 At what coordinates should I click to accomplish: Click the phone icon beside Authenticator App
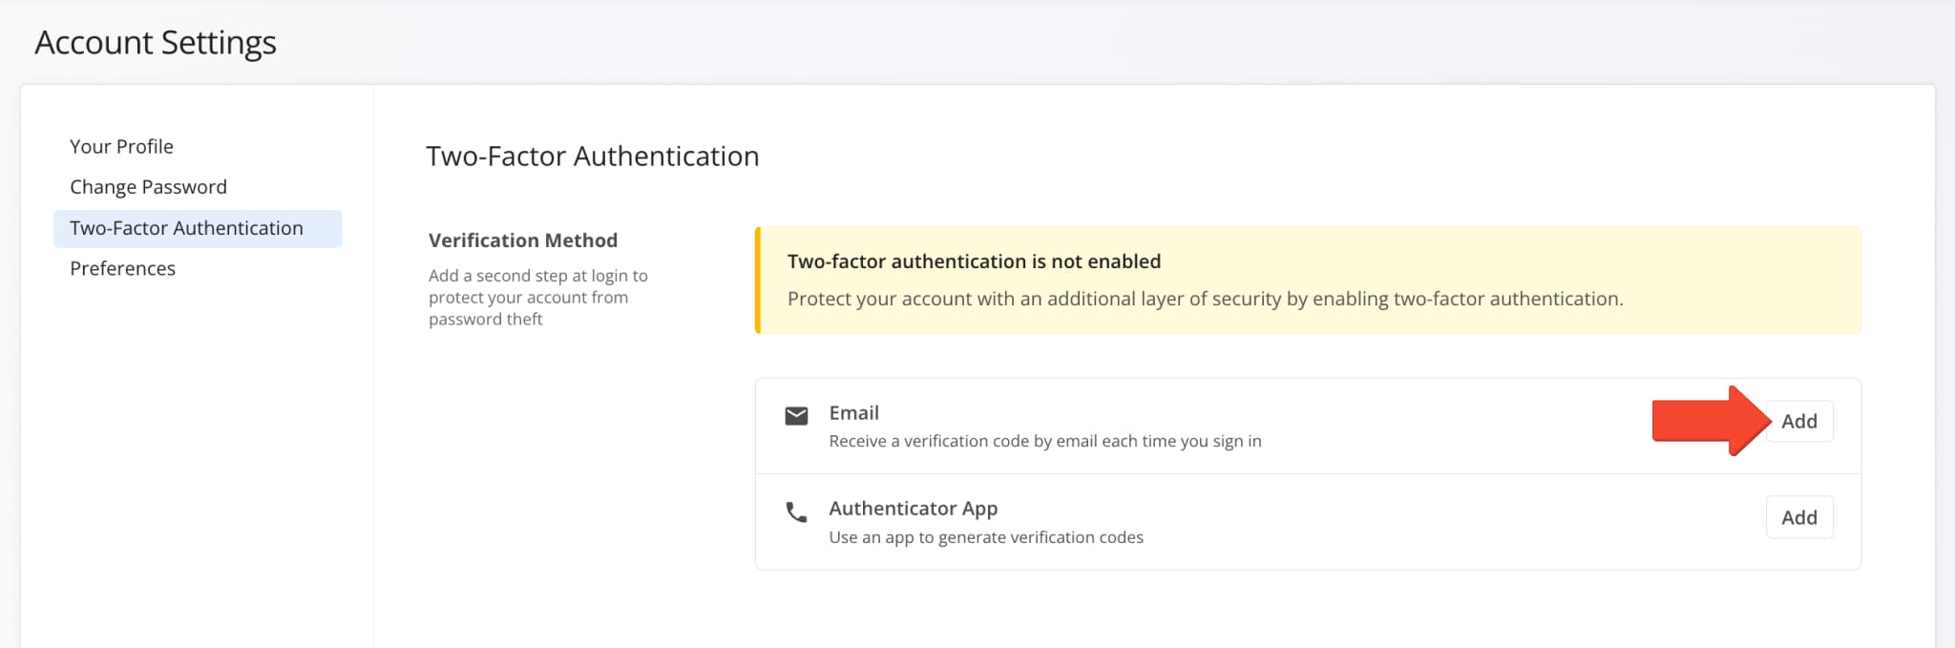point(796,512)
